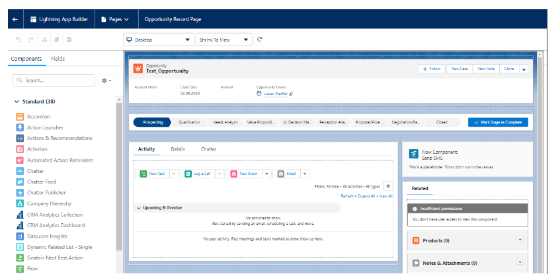560x280 pixels.
Task: Click the activity filter gear icon
Action: 388,187
